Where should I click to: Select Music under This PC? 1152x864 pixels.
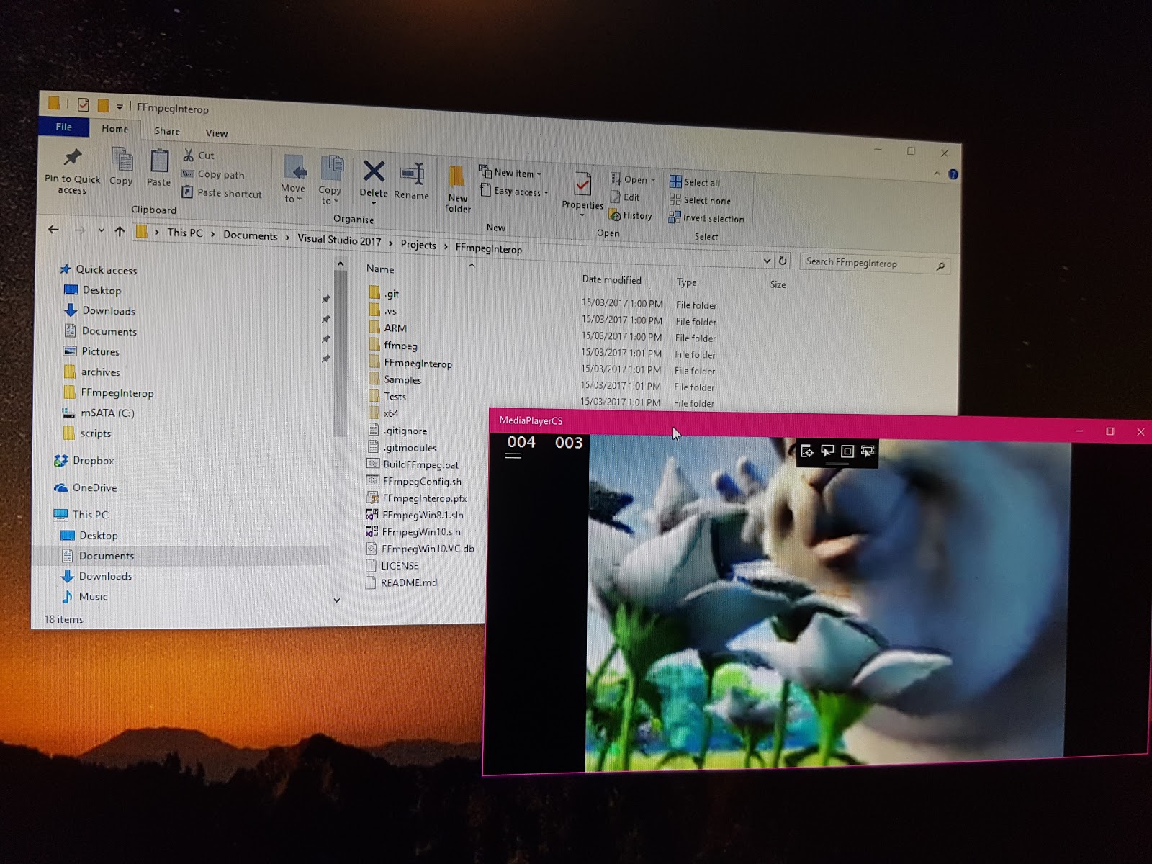[84, 596]
